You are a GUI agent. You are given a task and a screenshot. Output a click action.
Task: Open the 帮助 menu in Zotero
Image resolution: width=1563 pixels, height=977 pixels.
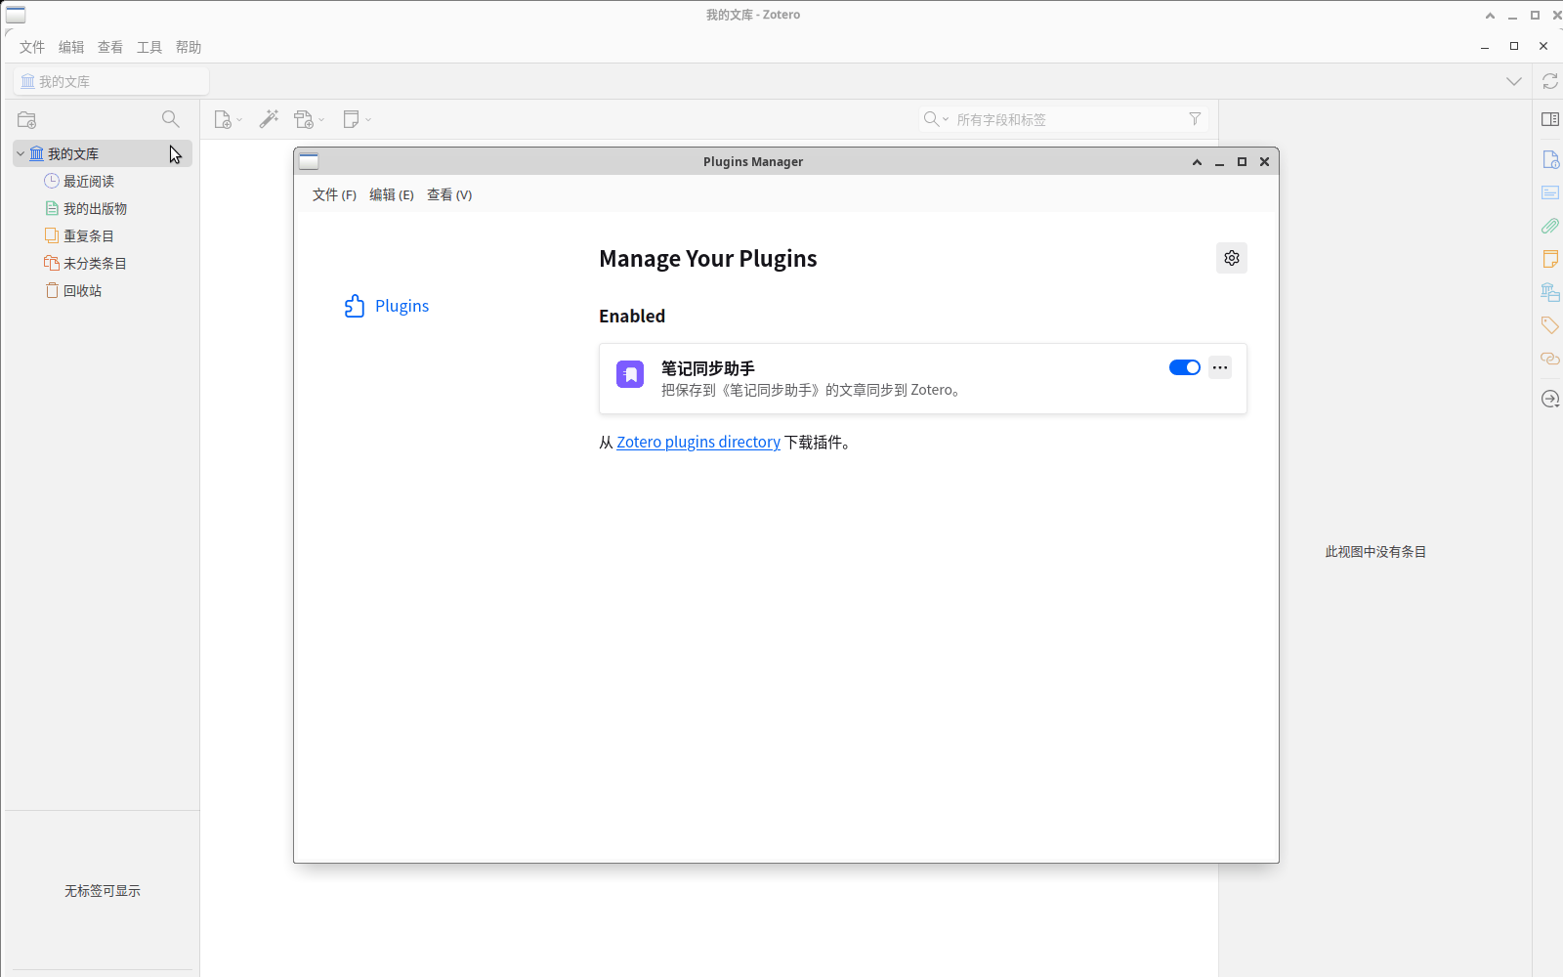click(x=189, y=47)
